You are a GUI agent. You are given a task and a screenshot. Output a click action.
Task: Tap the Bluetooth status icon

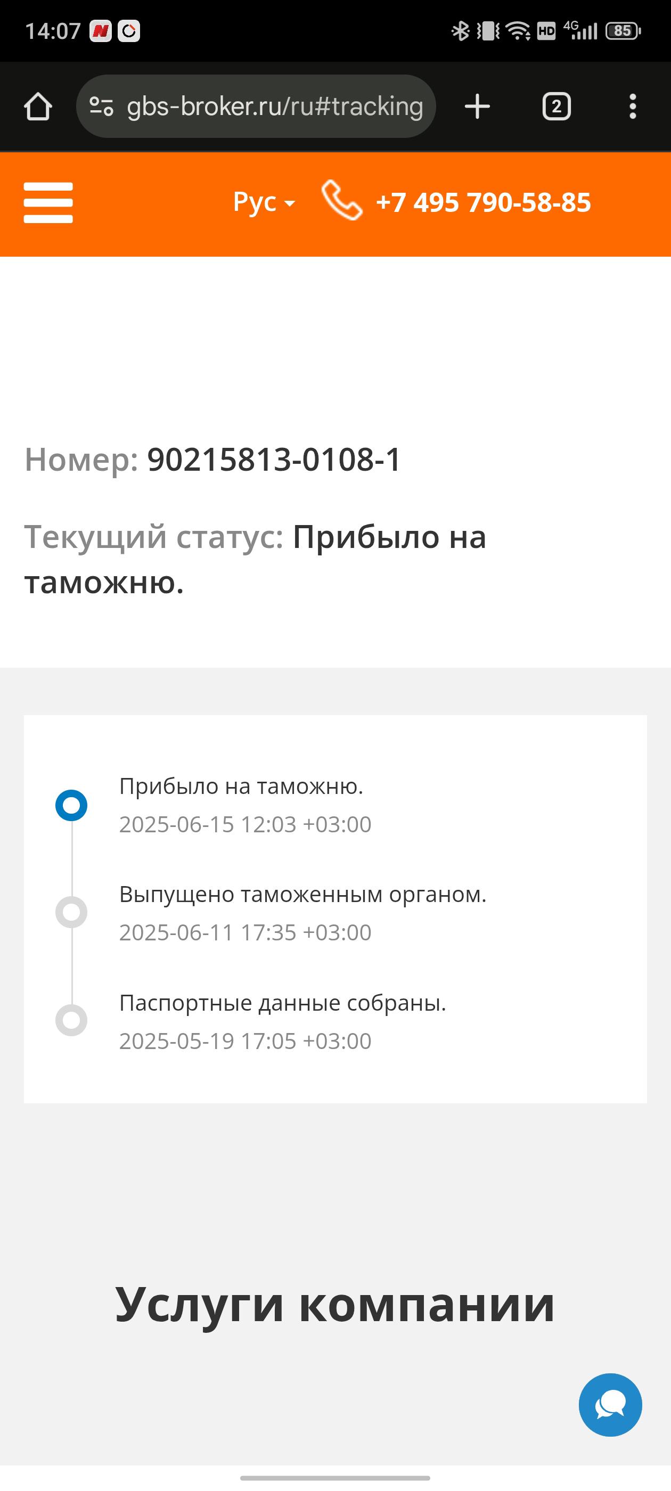click(460, 31)
